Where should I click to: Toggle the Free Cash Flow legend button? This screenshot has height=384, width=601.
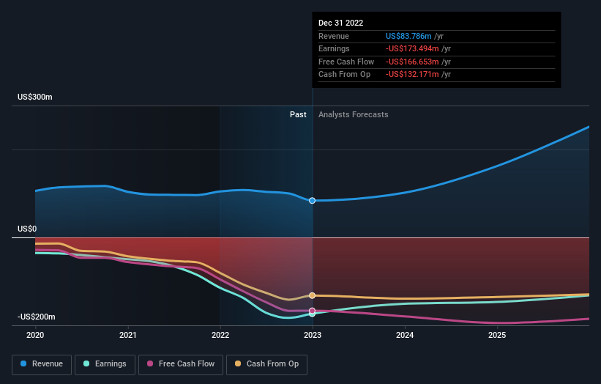pos(181,364)
